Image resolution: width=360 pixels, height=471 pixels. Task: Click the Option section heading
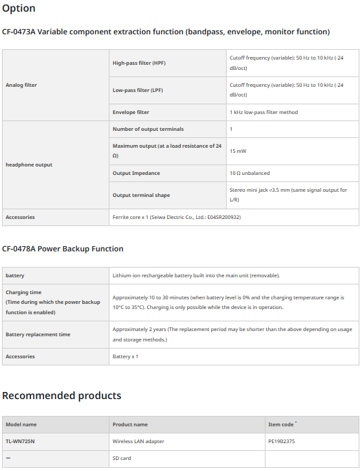click(x=19, y=8)
